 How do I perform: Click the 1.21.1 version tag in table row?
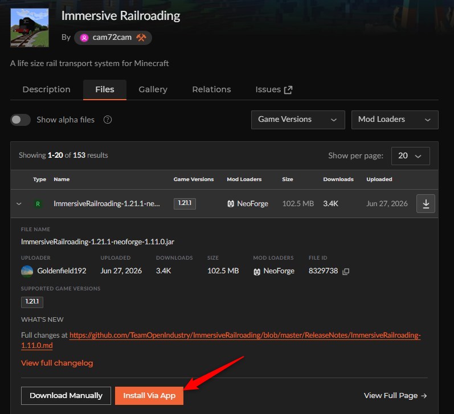click(185, 203)
